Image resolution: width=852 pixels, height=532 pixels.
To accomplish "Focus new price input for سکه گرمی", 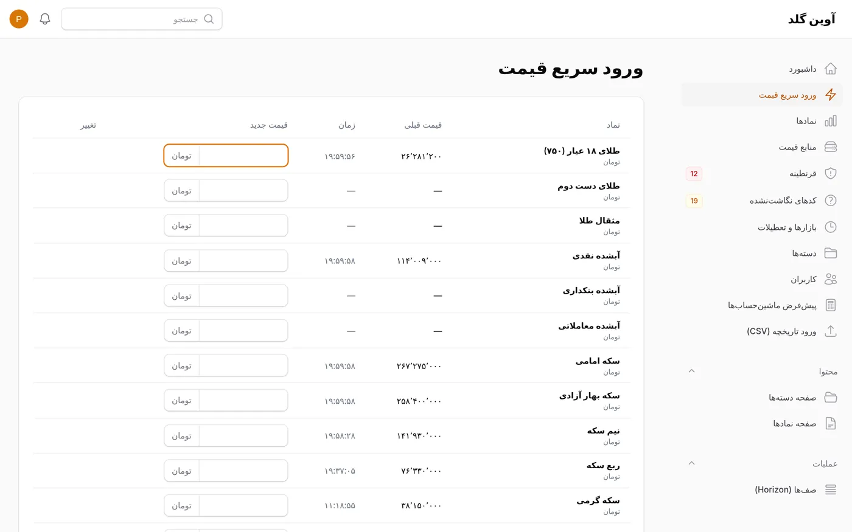I will pyautogui.click(x=243, y=506).
